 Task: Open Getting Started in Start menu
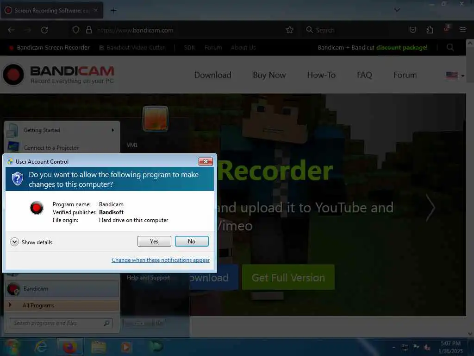click(x=62, y=130)
